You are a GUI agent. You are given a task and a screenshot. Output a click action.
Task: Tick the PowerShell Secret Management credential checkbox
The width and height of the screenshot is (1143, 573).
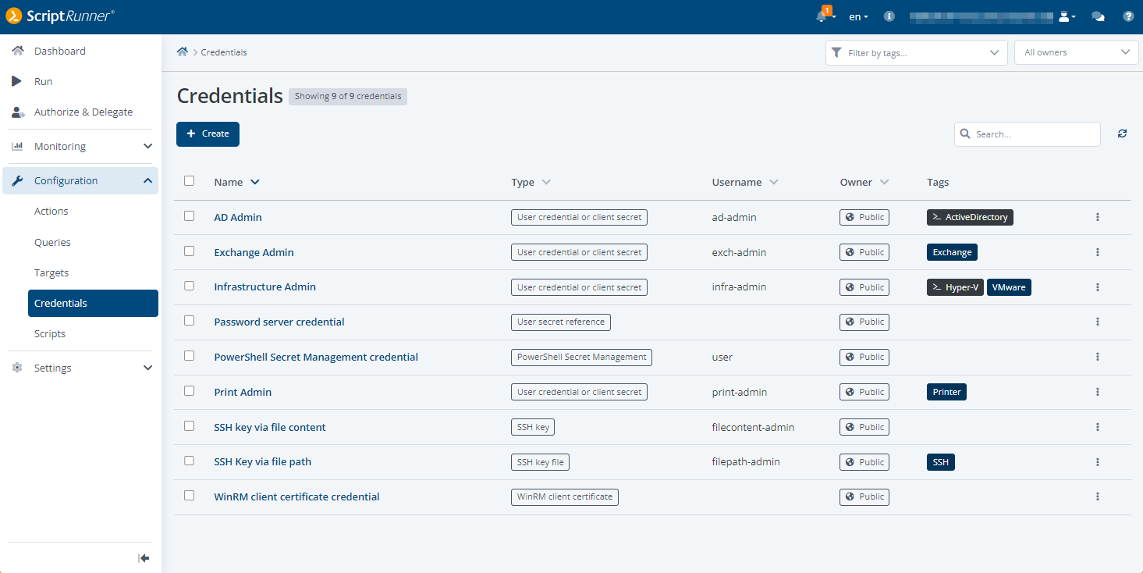[189, 356]
